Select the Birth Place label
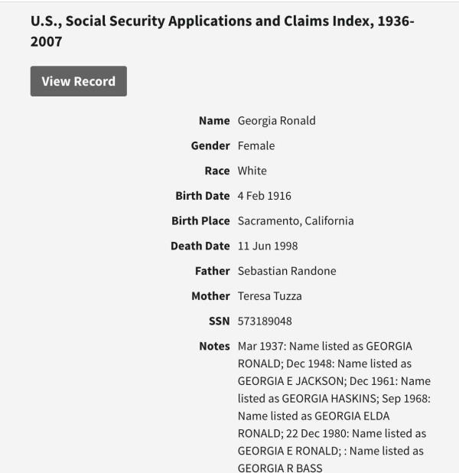This screenshot has width=459, height=473. point(200,220)
